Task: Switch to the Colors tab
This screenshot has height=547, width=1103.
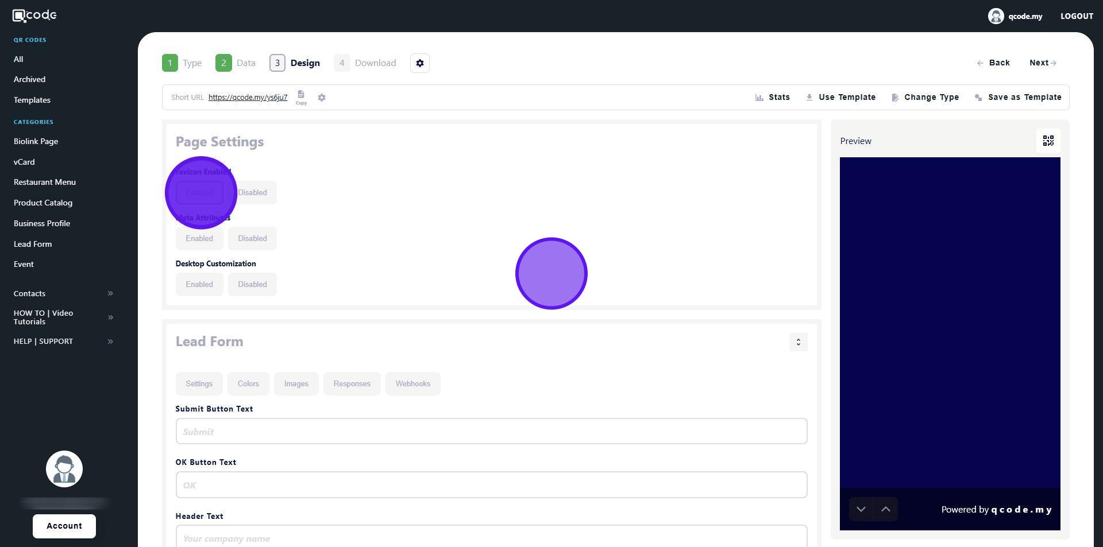Action: (x=248, y=384)
